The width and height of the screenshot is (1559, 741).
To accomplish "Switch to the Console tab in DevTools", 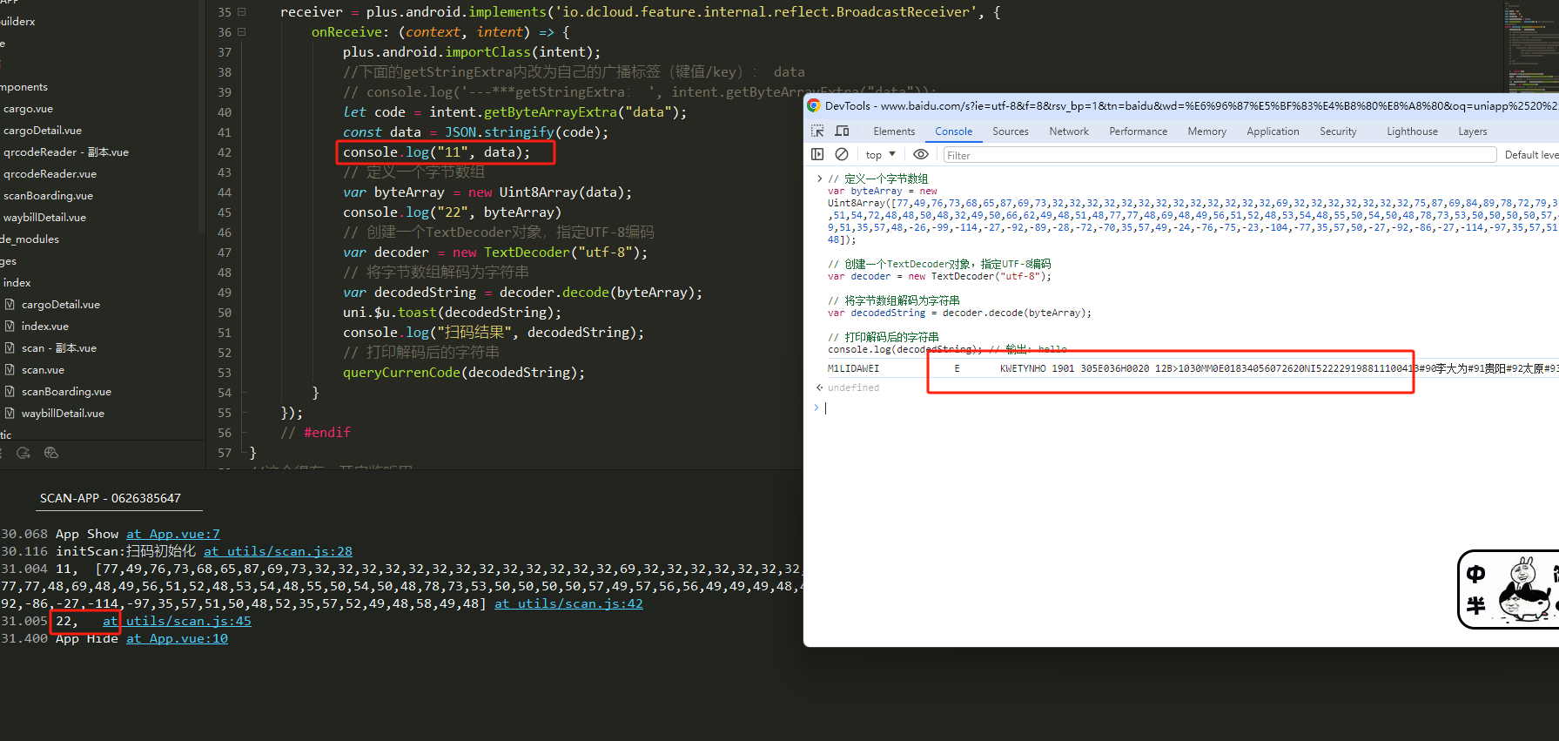I will tap(954, 131).
